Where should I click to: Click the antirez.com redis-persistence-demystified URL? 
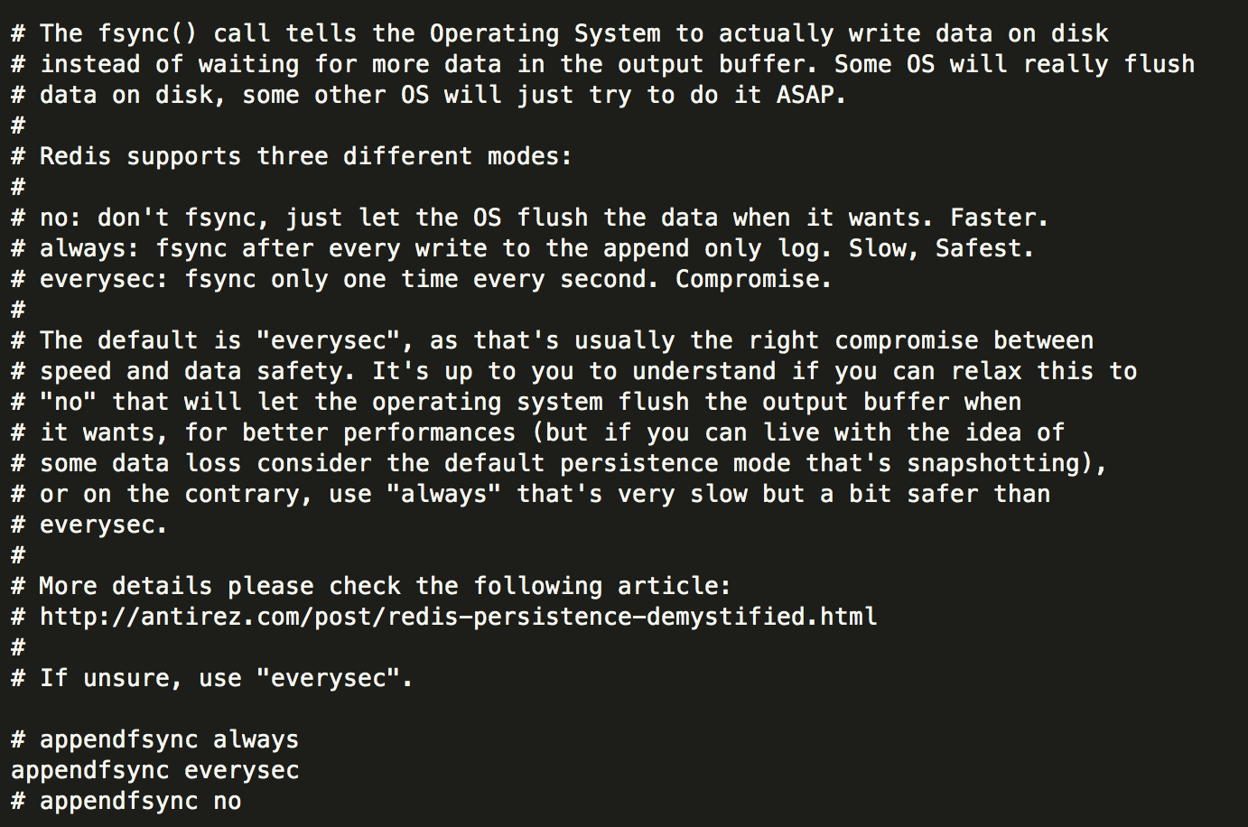point(458,617)
